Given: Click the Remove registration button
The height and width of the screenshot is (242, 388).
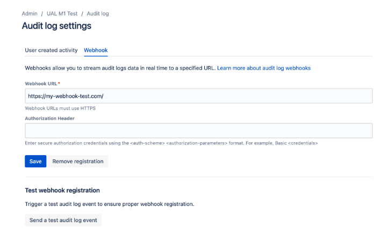Looking at the screenshot, I should (x=78, y=161).
